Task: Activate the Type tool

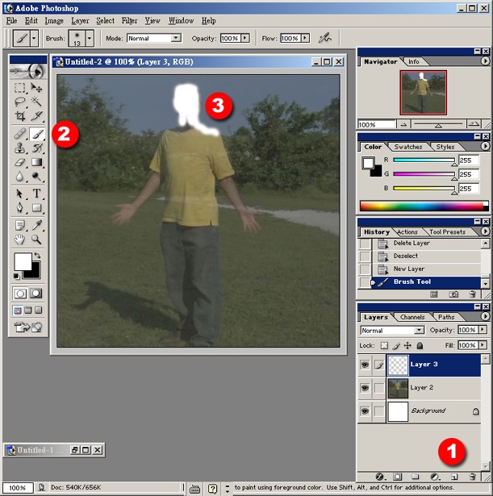Action: coord(37,194)
